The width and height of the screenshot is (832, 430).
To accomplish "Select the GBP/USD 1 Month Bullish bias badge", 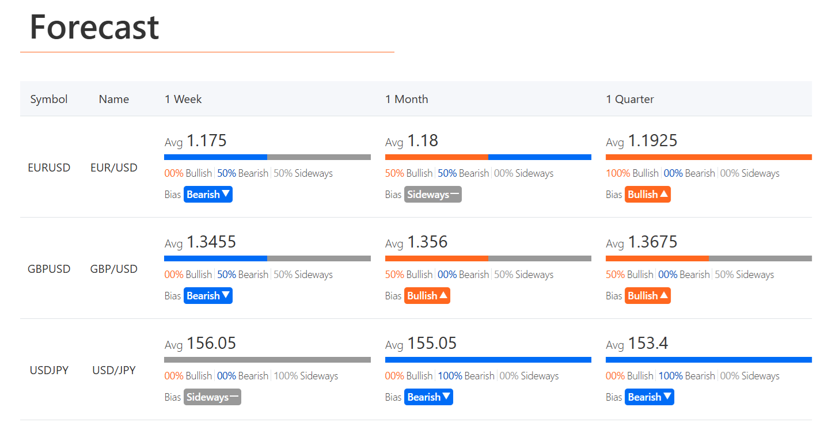I will [427, 296].
